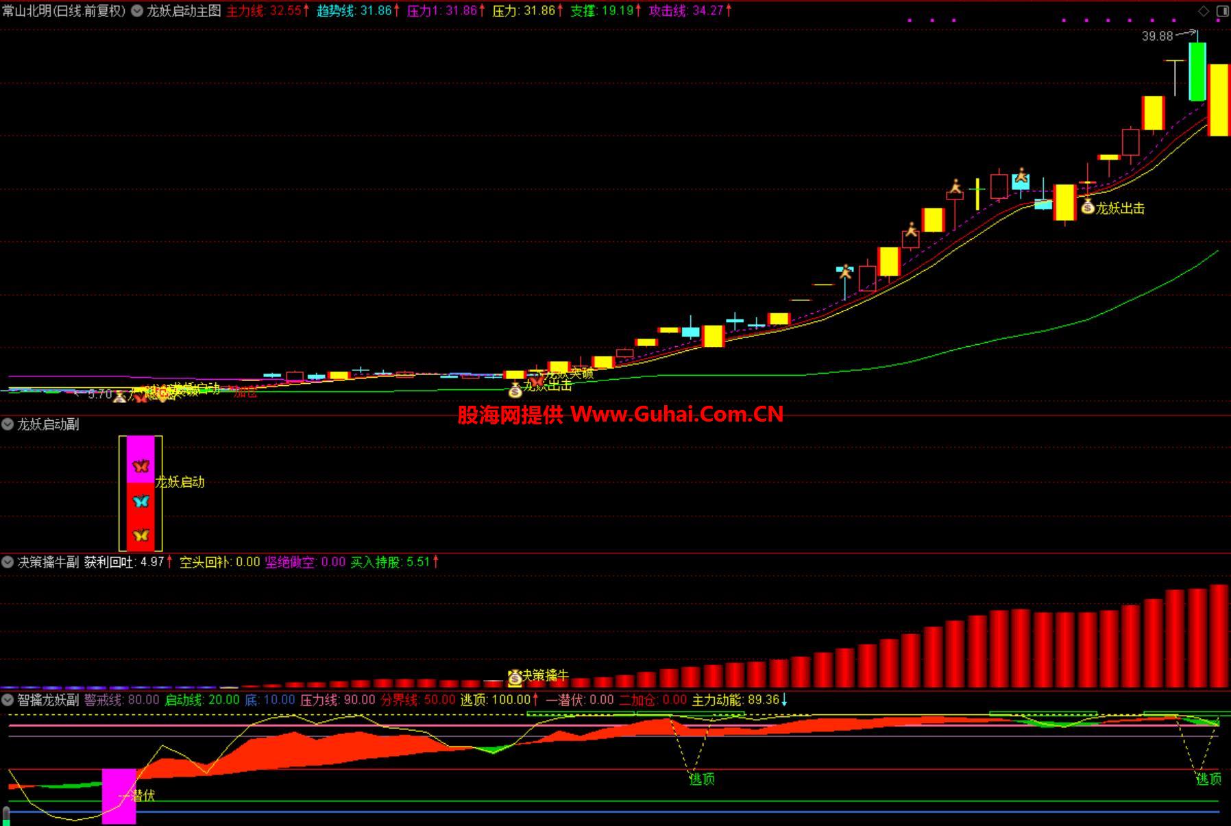Click the cyan butterfly in 龙妖启动副 panel
The image size is (1231, 826).
pyautogui.click(x=141, y=501)
